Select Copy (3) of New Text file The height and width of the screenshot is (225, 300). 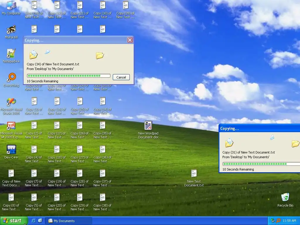34,106
